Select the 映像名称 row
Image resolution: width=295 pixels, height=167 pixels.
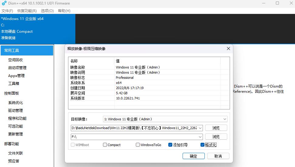pyautogui.click(x=149, y=67)
